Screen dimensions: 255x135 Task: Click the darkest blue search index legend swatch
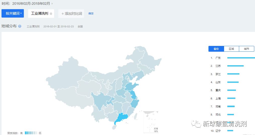pos(26,133)
